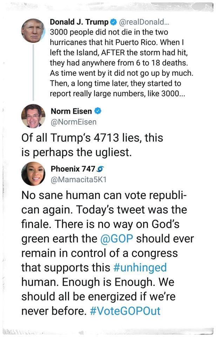Image resolution: width=216 pixels, height=337 pixels.
Task: Open the Donald J. Trump display name
Action: pyautogui.click(x=79, y=22)
